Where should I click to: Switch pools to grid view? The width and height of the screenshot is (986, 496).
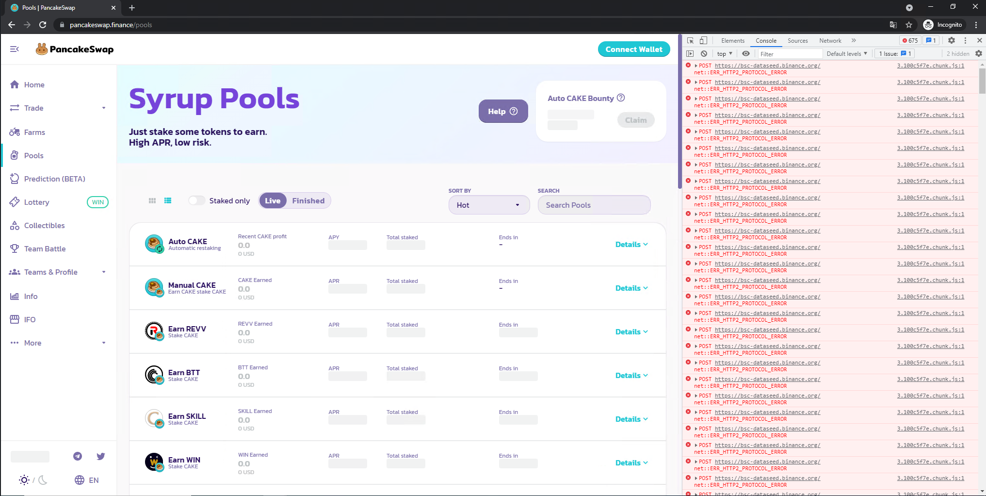(152, 200)
